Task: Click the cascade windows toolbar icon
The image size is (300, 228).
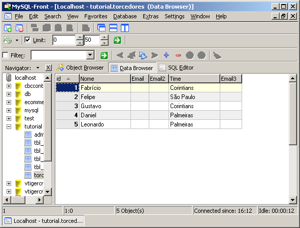Action: tap(102, 28)
